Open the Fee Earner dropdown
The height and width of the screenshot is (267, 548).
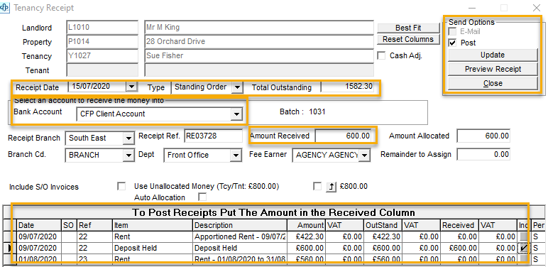[365, 156]
